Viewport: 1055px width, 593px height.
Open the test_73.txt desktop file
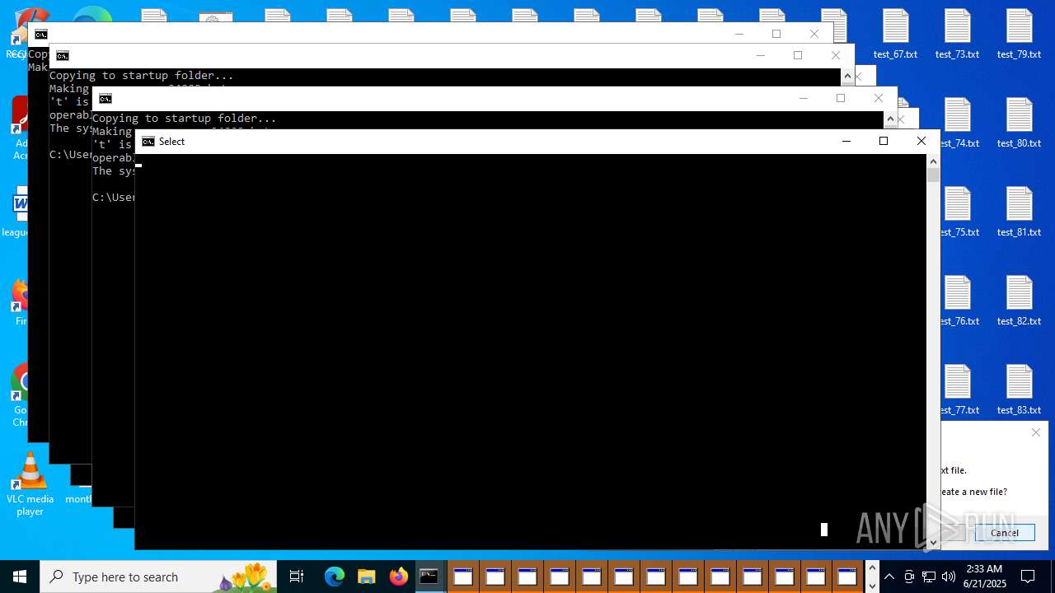click(x=957, y=34)
